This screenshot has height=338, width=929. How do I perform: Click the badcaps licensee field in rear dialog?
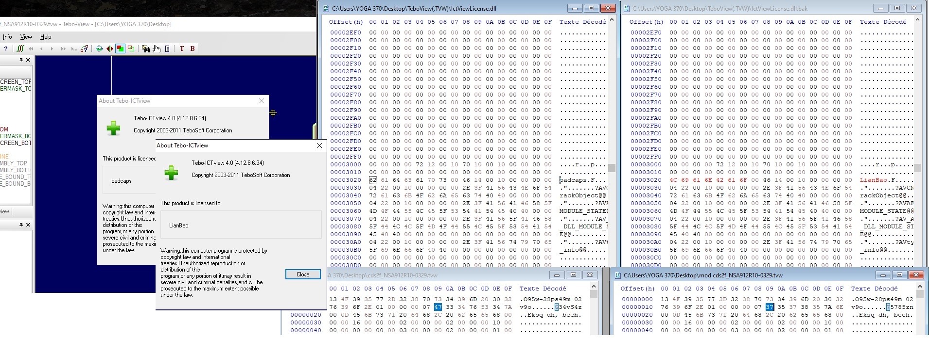click(x=129, y=180)
